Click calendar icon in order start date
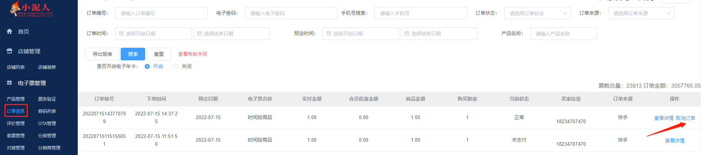 click(121, 34)
